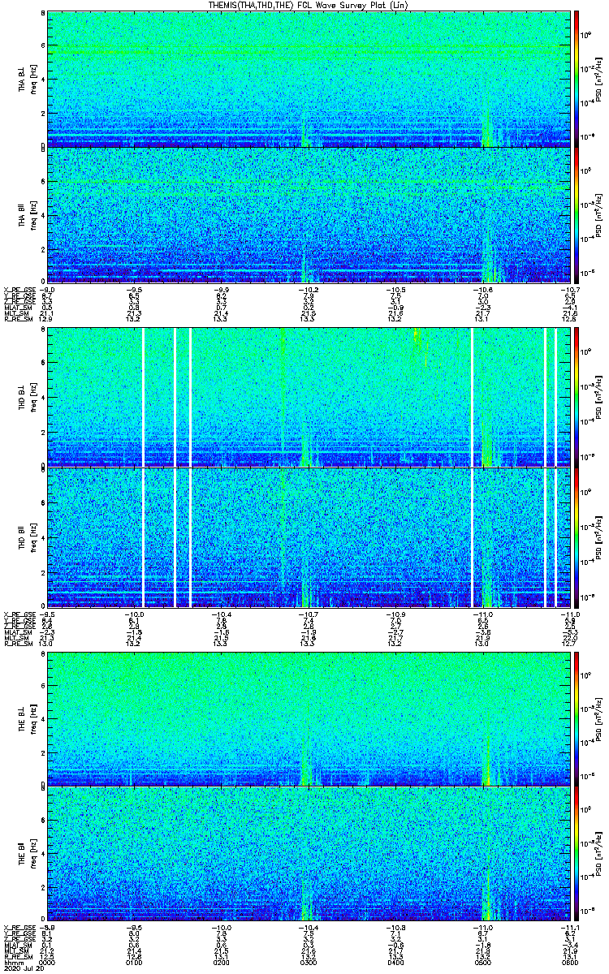Viewport: 609px width, 974px height.
Task: Select the THD B-perpendicular spectrogram panel
Action: click(309, 397)
